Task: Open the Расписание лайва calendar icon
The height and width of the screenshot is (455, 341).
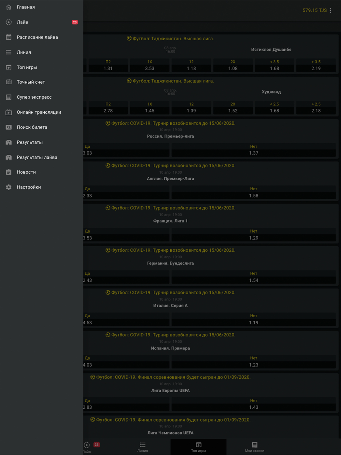Action: [9, 37]
